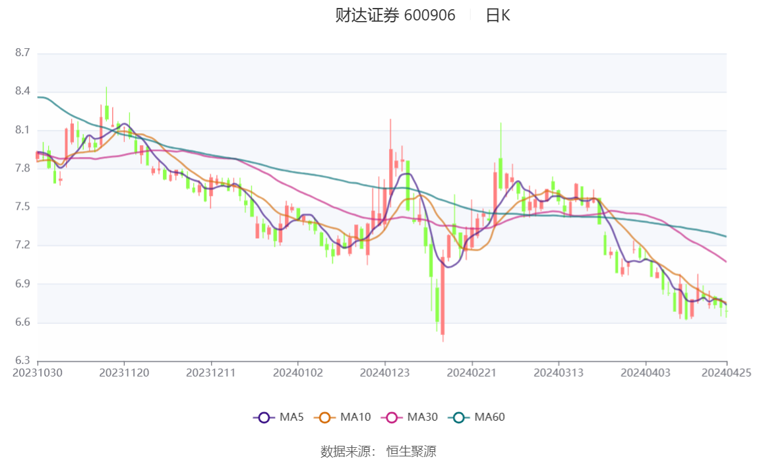757x461 pixels.
Task: Open the 恒生聚源 data source text
Action: (x=411, y=451)
